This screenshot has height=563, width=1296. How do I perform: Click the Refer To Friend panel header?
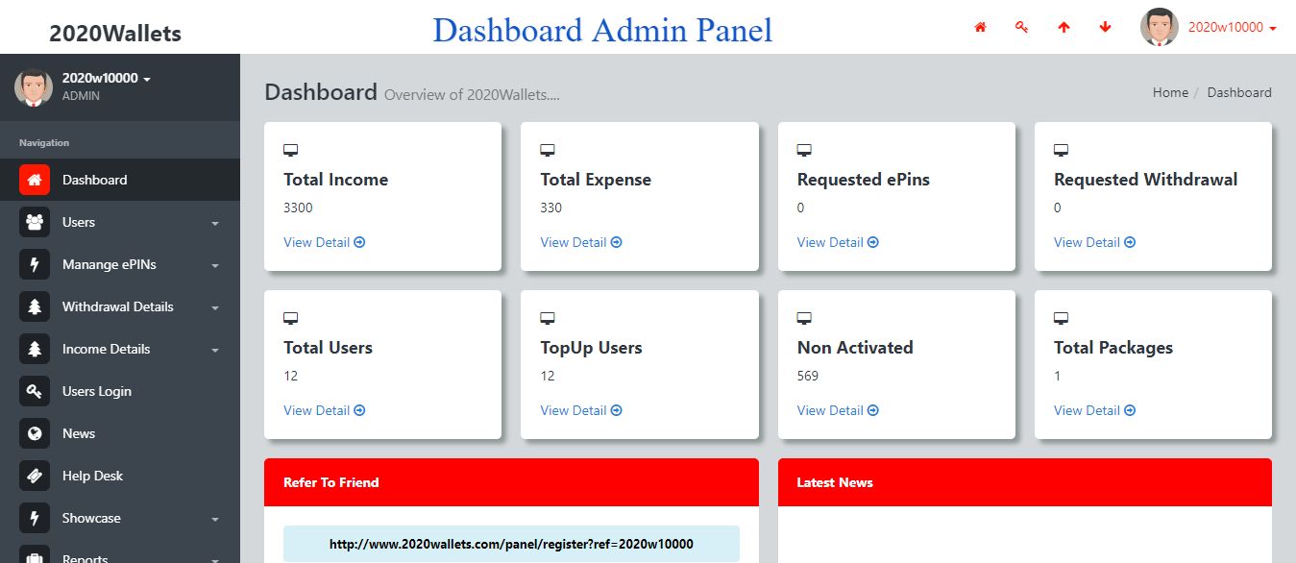[511, 482]
